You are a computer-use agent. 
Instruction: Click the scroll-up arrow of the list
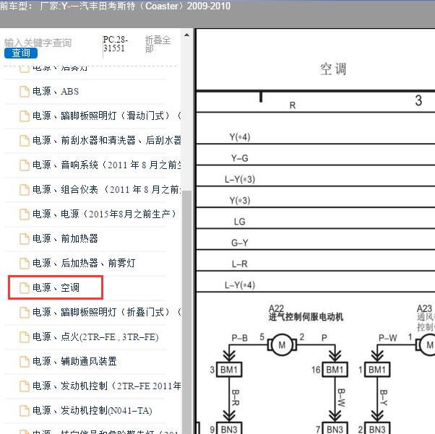[x=186, y=35]
